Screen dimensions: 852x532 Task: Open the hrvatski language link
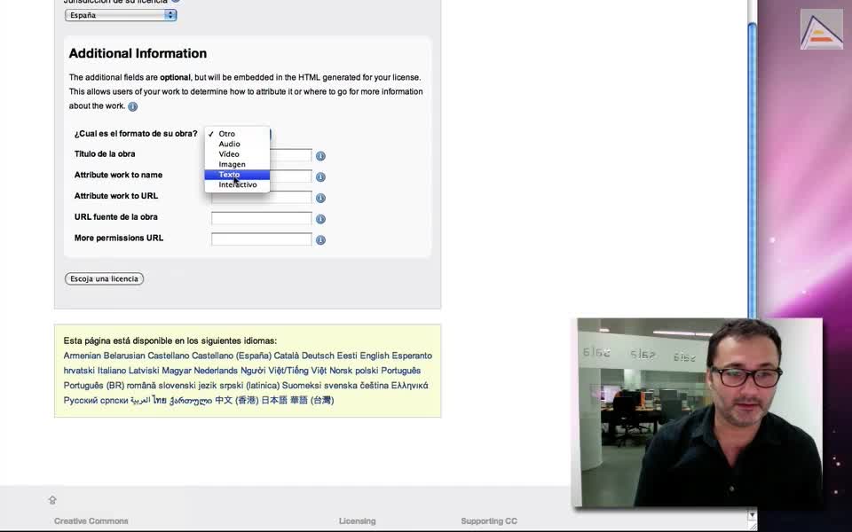[79, 371]
